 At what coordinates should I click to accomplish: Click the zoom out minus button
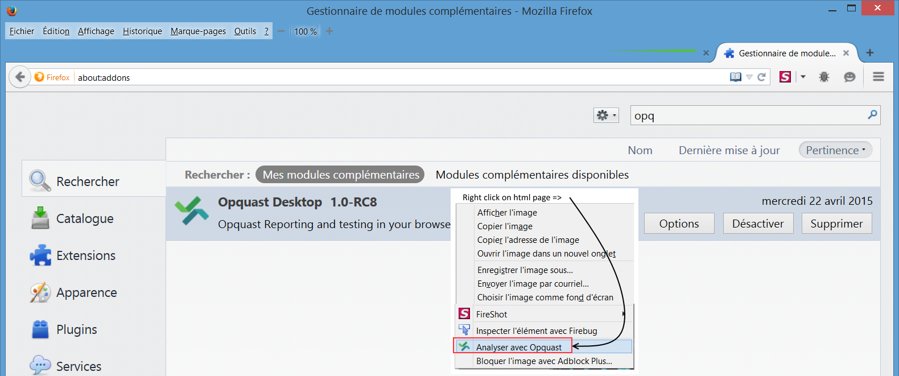coord(281,31)
